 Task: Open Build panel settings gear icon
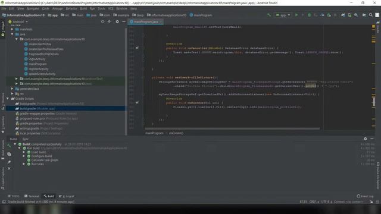click(x=365, y=139)
